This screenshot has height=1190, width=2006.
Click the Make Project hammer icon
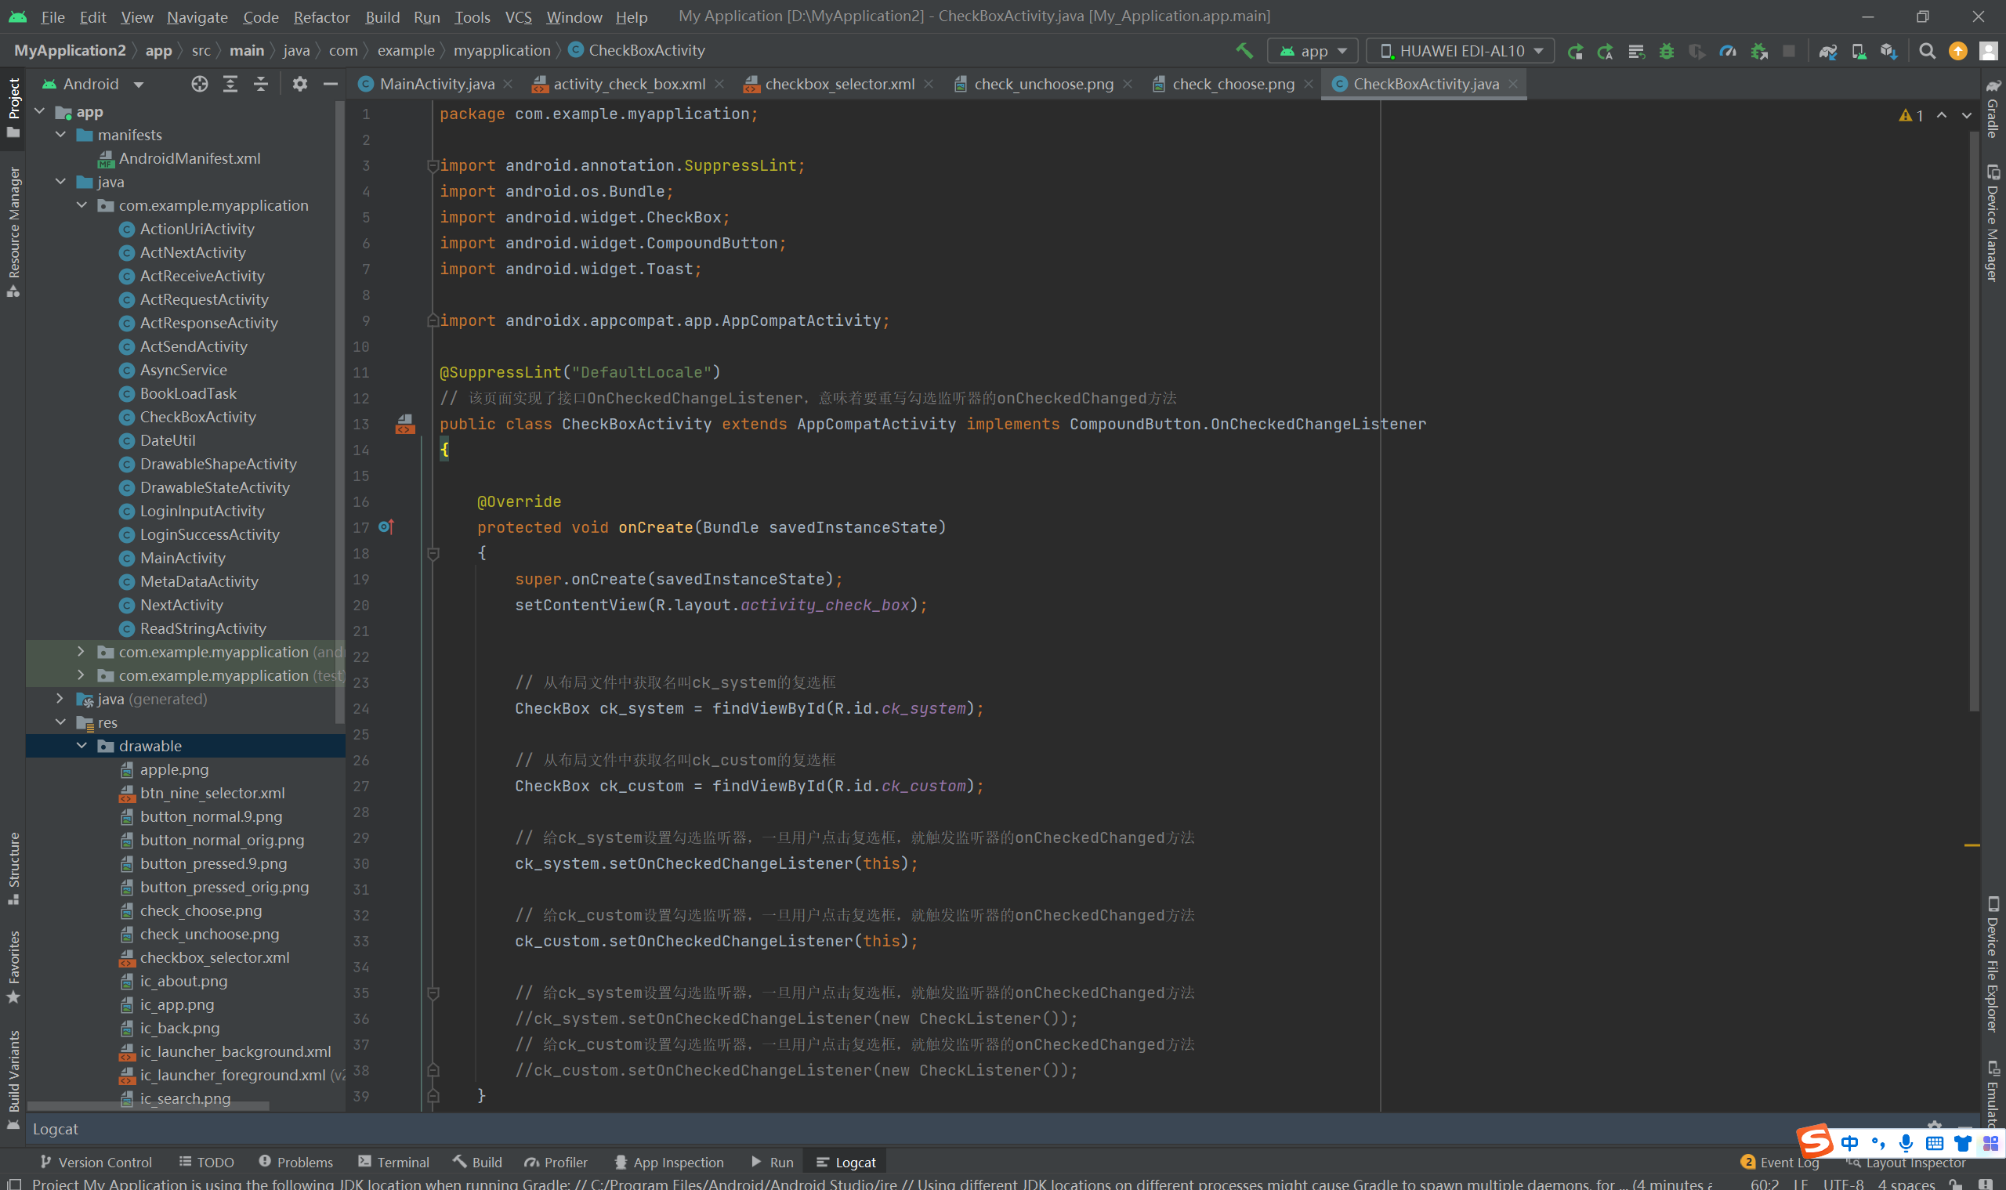[1244, 50]
